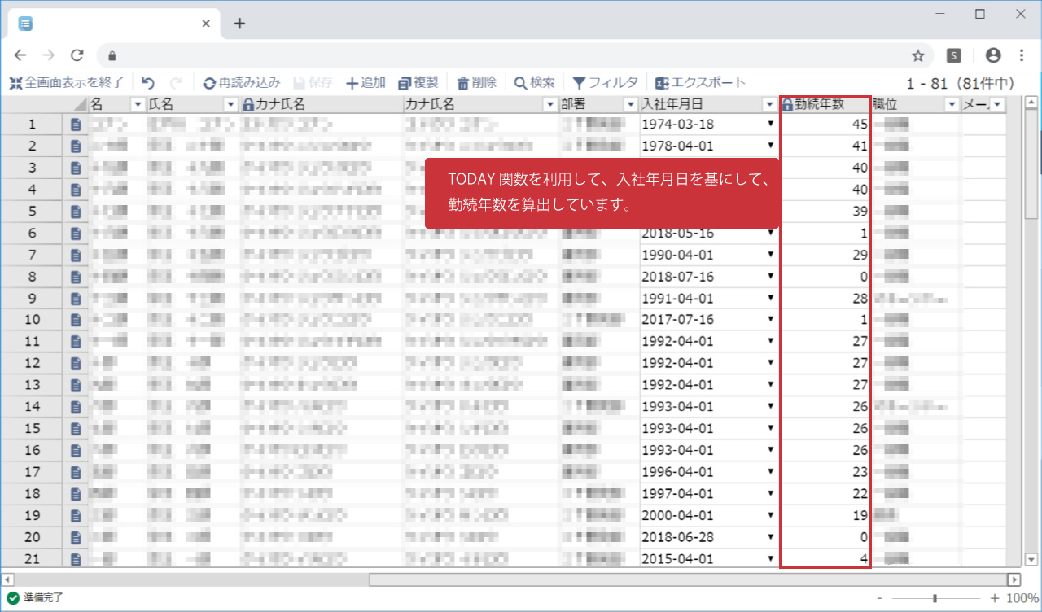Click 全画面表示を終了 to exit fullscreen
Image resolution: width=1042 pixels, height=612 pixels.
[x=67, y=82]
